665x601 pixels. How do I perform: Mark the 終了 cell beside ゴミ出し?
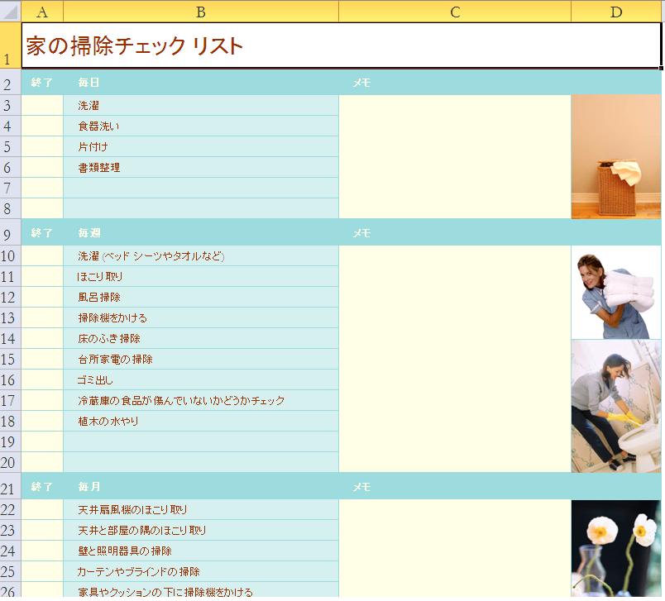42,380
